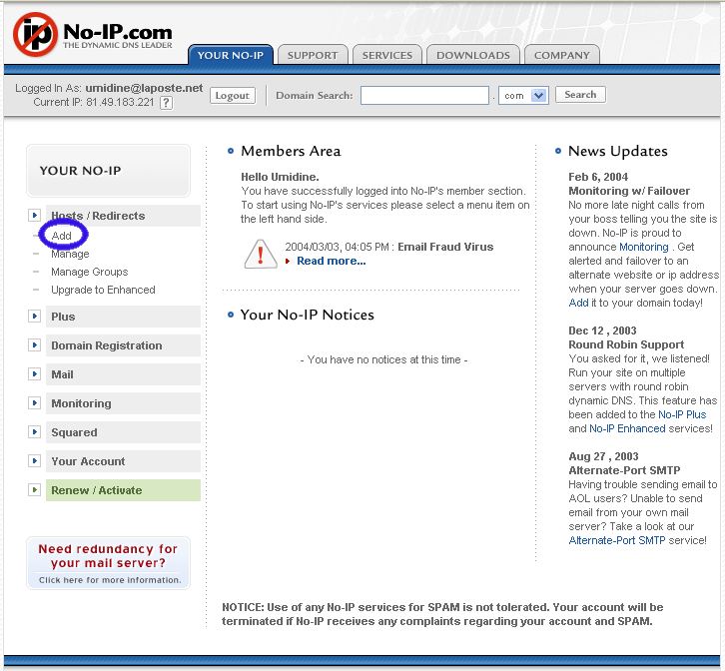This screenshot has width=725, height=671.
Task: Click the Members Area heading
Action: pos(291,151)
